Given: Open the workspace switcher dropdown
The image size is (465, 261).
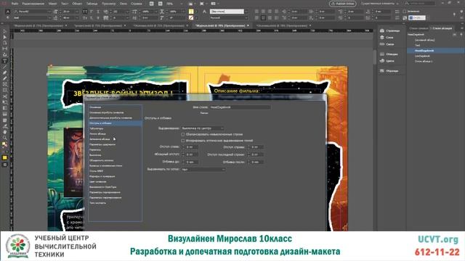Looking at the screenshot, I should click(380, 4).
